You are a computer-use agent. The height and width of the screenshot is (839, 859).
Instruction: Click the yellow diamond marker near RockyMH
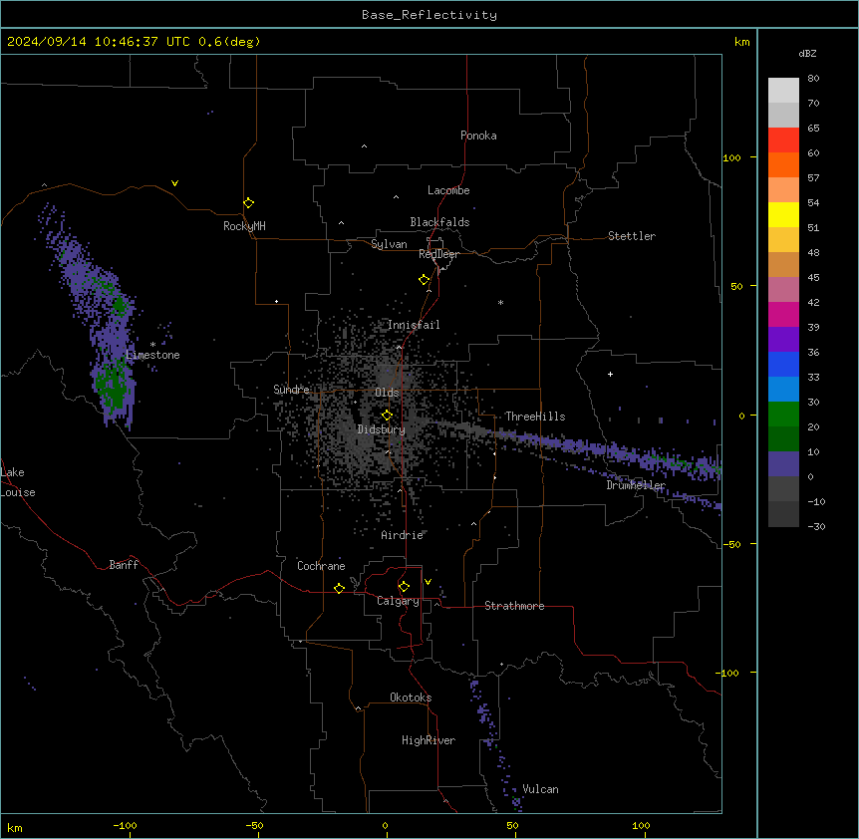248,203
